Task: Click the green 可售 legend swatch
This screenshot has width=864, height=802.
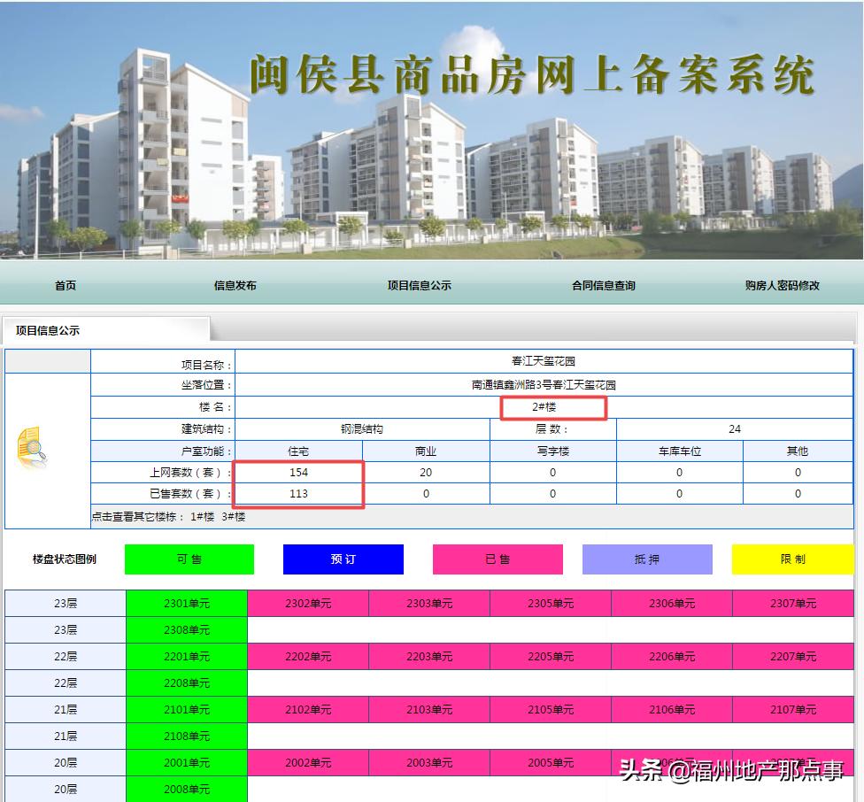Action: click(189, 559)
